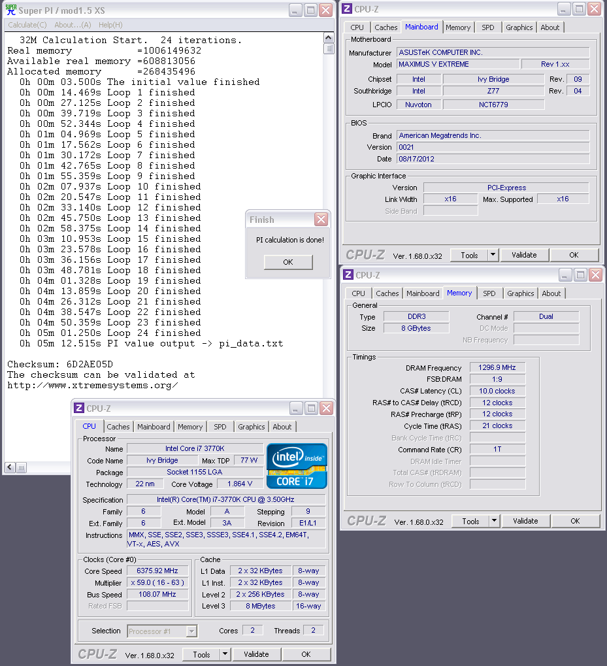Screen dimensions: 607x666
Task: Click the Loop 24 finished line
Action: 110,333
